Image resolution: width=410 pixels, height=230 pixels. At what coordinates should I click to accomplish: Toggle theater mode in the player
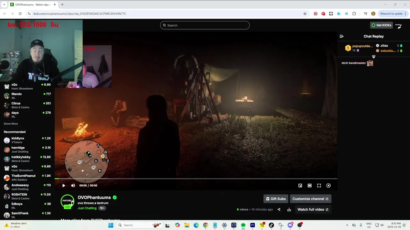click(x=309, y=186)
